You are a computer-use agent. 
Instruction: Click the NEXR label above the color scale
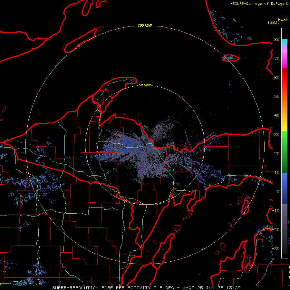point(283,19)
